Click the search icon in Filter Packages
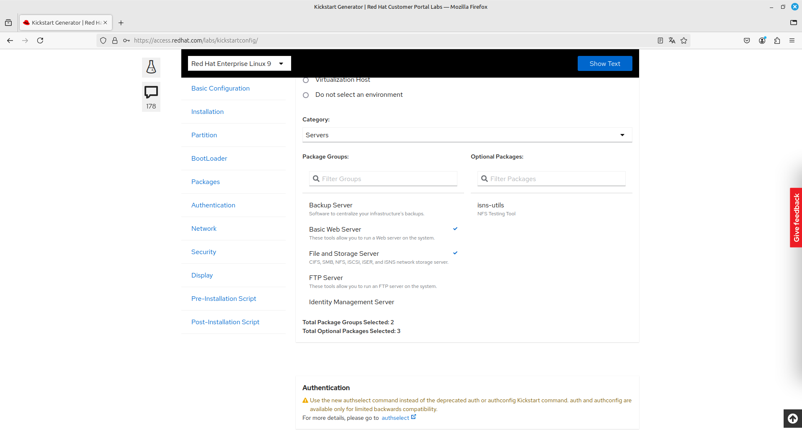Screen dimensions: 802x434 pyautogui.click(x=485, y=179)
